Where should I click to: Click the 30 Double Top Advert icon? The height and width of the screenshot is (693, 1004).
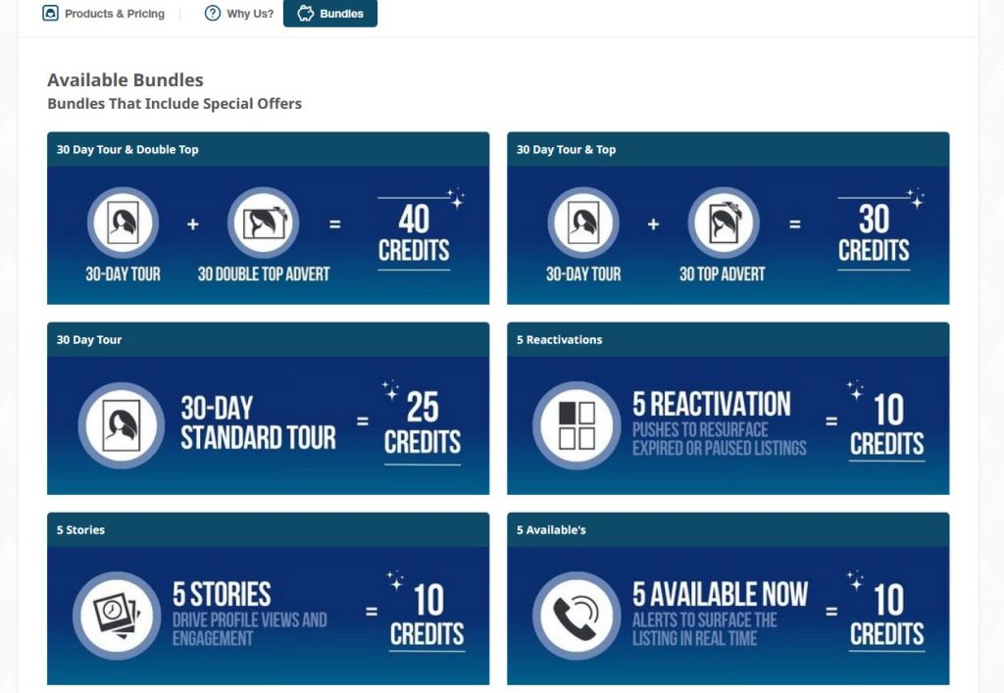263,223
